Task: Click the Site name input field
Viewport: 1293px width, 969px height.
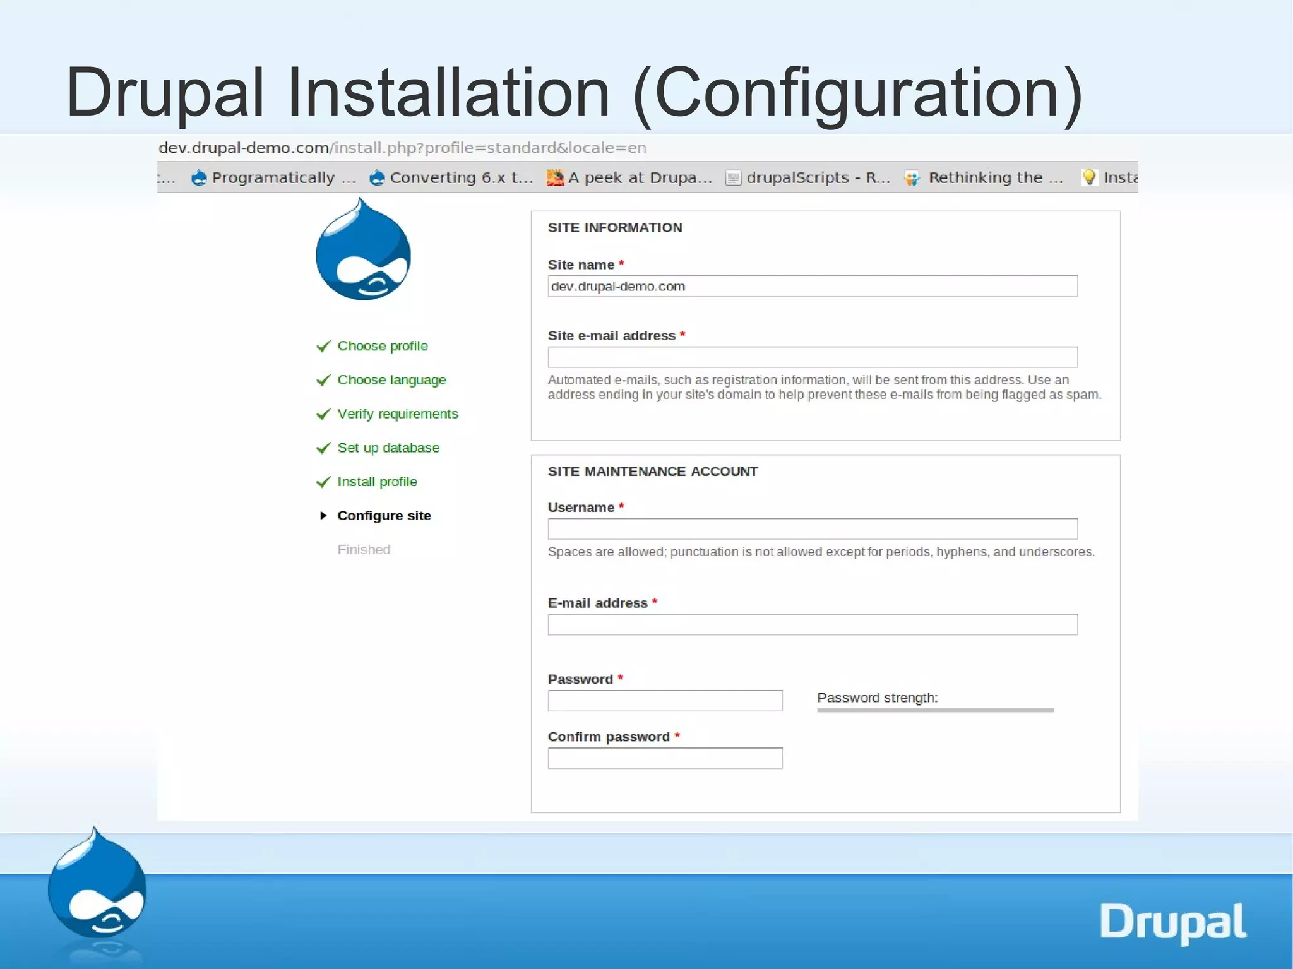Action: tap(813, 286)
